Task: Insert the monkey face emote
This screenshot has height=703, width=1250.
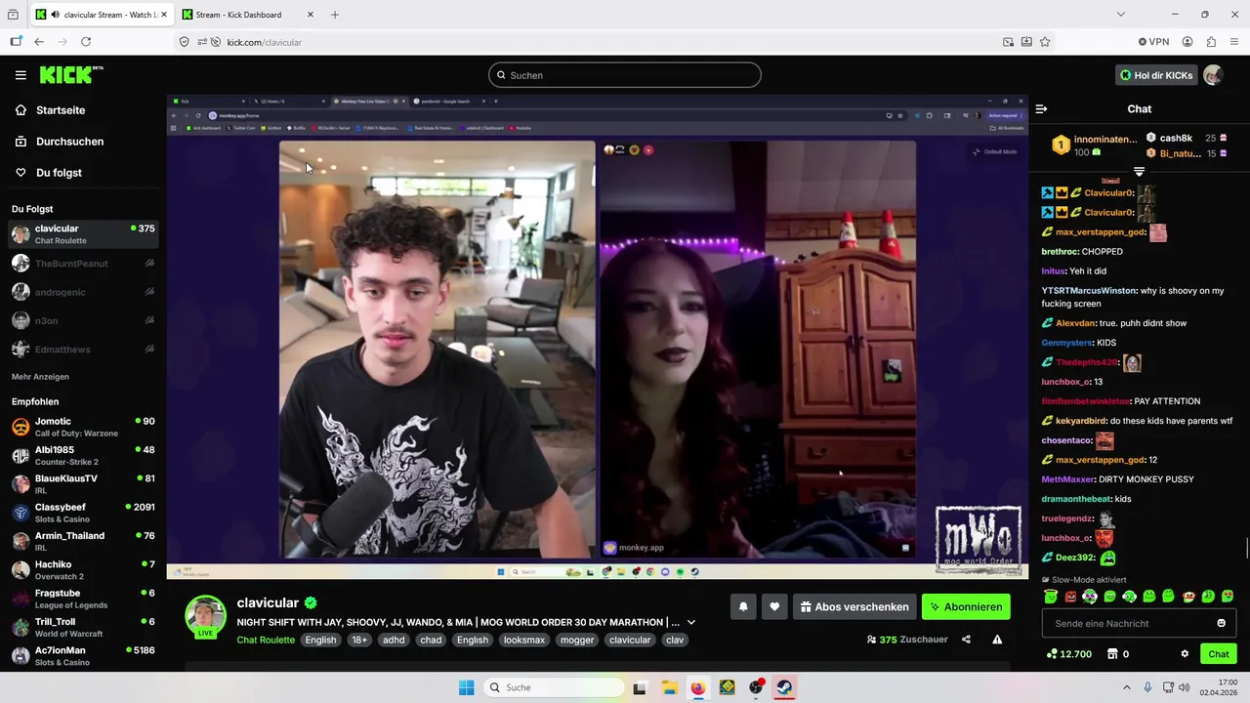Action: coord(1188,597)
